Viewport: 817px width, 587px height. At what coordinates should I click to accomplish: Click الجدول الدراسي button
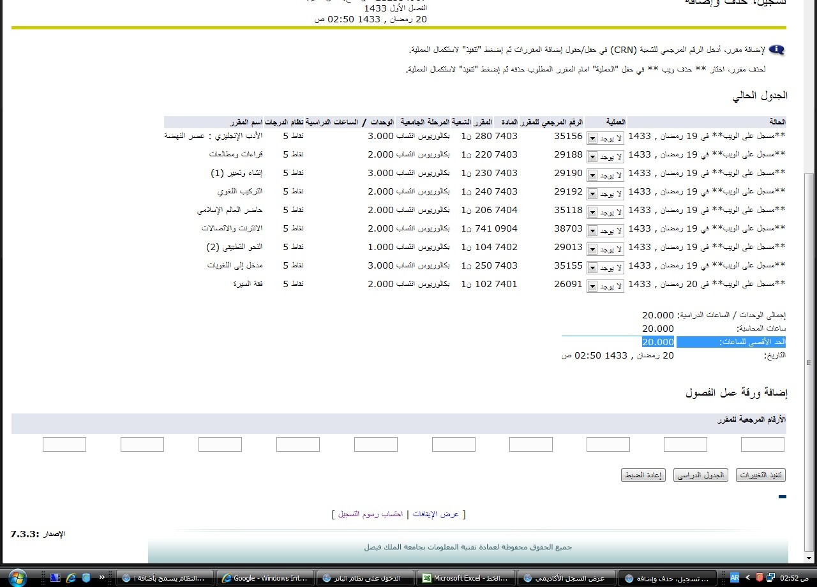pos(701,475)
